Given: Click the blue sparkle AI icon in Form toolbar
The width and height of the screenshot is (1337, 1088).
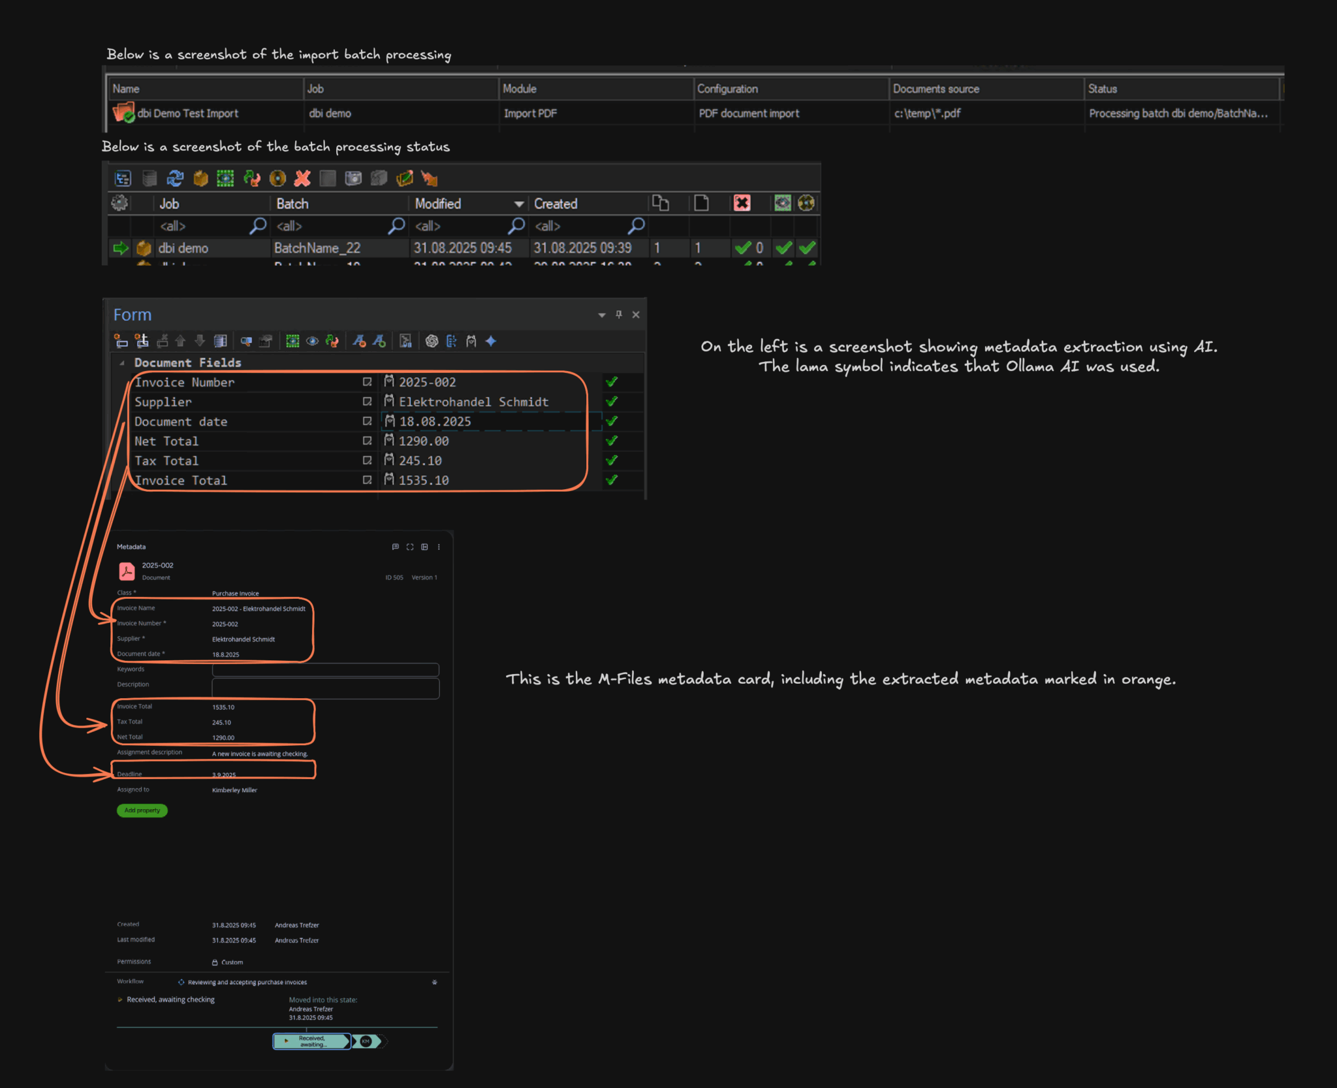Looking at the screenshot, I should [491, 341].
